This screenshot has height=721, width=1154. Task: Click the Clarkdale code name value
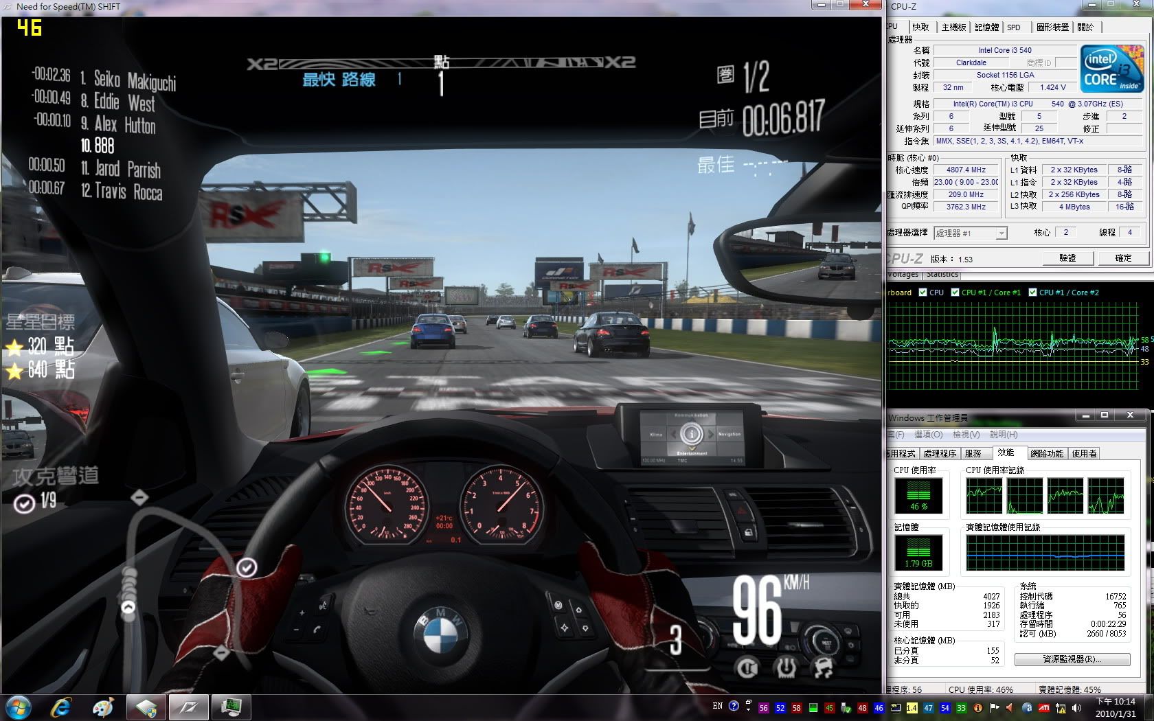[x=971, y=62]
